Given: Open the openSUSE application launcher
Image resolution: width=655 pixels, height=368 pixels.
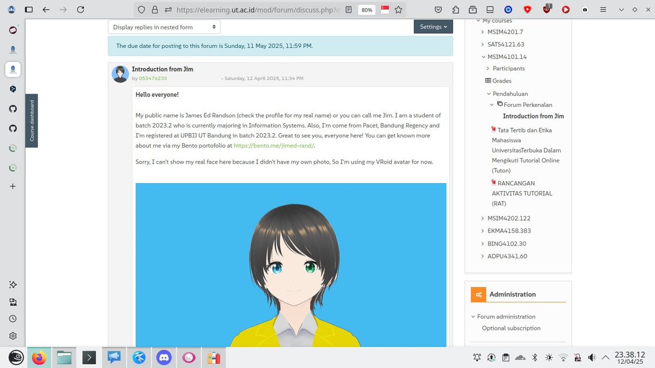Looking at the screenshot, I should 15,358.
